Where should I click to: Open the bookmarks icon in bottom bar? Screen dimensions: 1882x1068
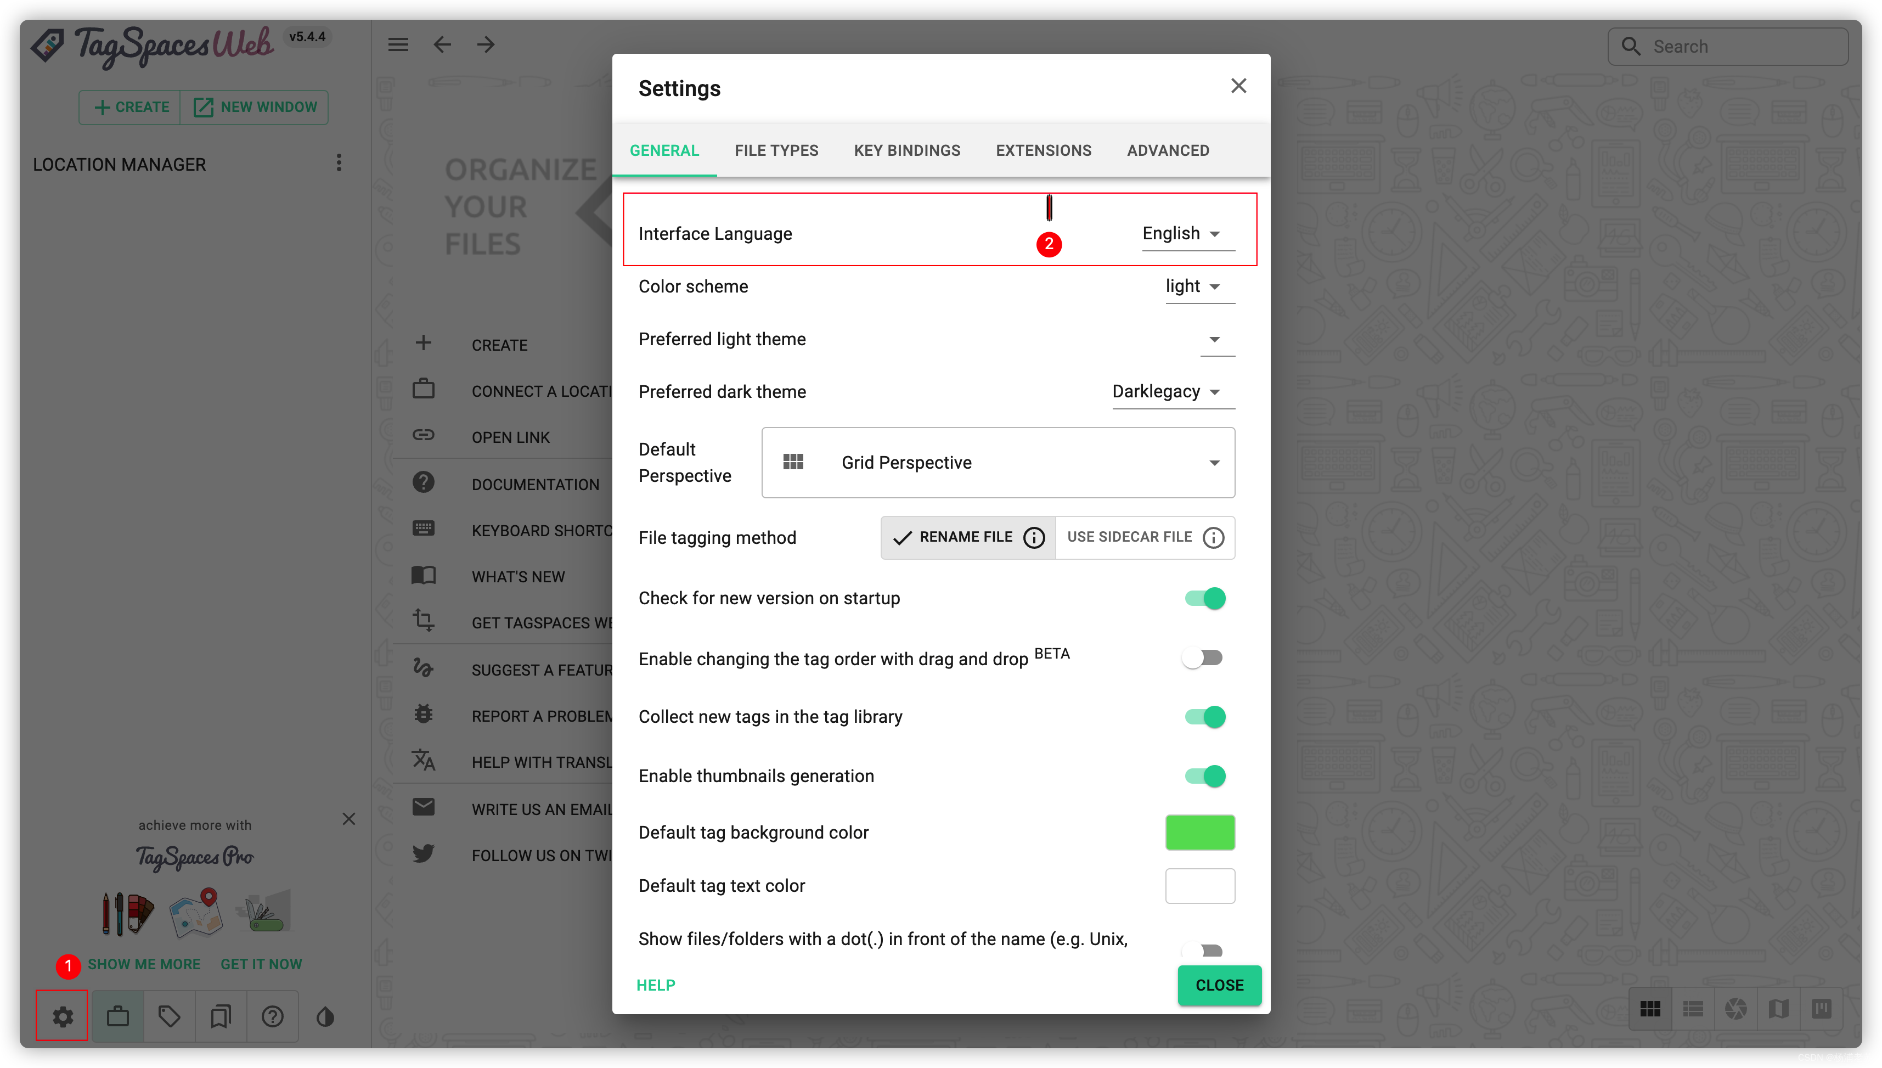(x=221, y=1016)
